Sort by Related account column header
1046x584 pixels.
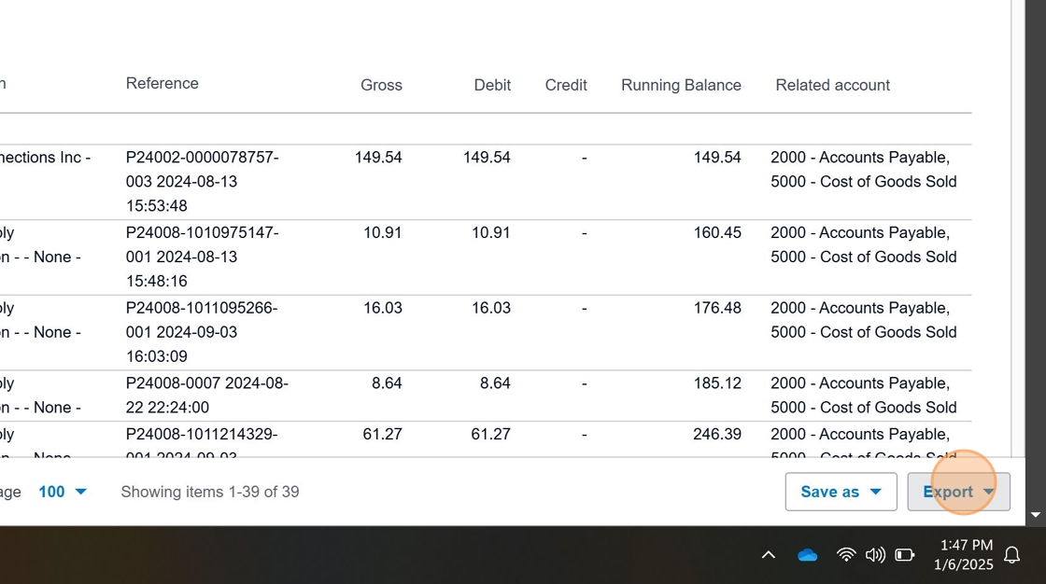(832, 85)
